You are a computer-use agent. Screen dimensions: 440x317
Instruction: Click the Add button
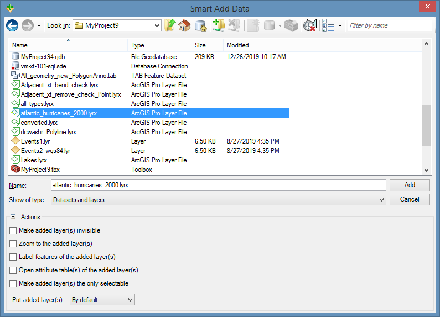point(410,185)
